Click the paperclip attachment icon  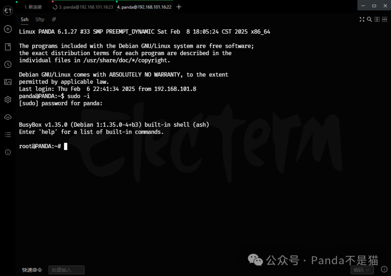pyautogui.click(x=54, y=20)
